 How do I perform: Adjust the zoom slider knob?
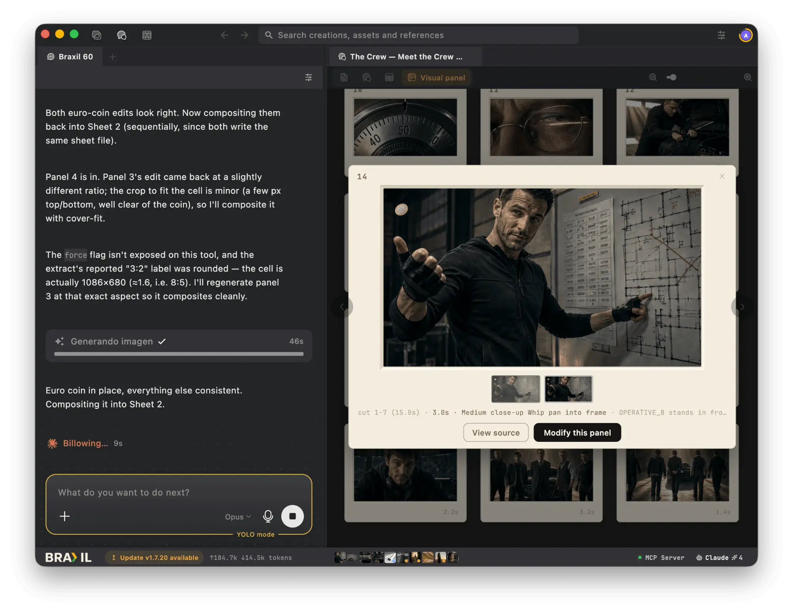click(673, 77)
